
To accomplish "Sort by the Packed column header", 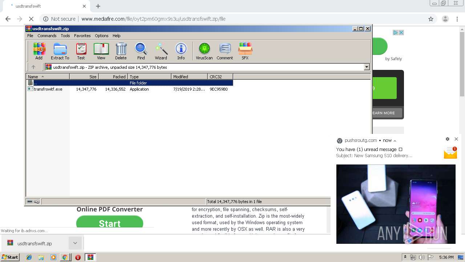I will (113, 76).
